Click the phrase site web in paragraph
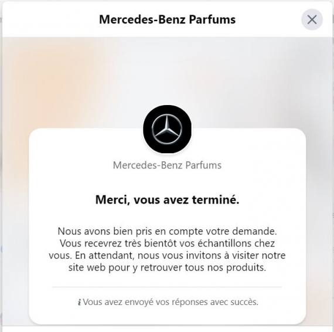The height and width of the screenshot is (332, 334). pyautogui.click(x=87, y=267)
